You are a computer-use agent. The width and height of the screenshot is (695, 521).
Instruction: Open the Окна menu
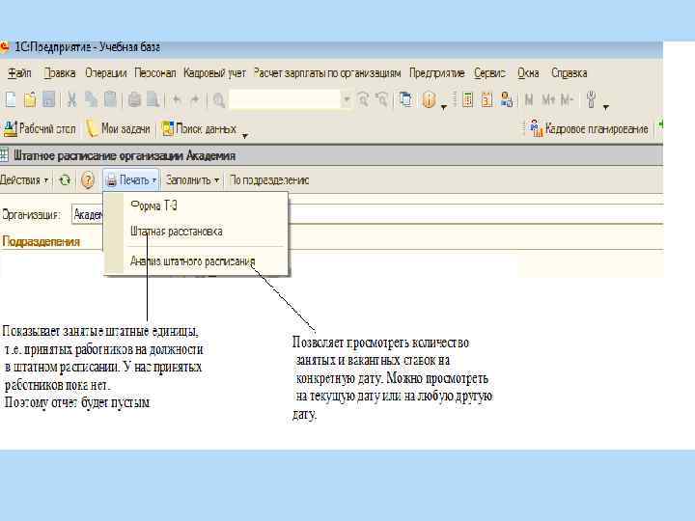click(528, 73)
